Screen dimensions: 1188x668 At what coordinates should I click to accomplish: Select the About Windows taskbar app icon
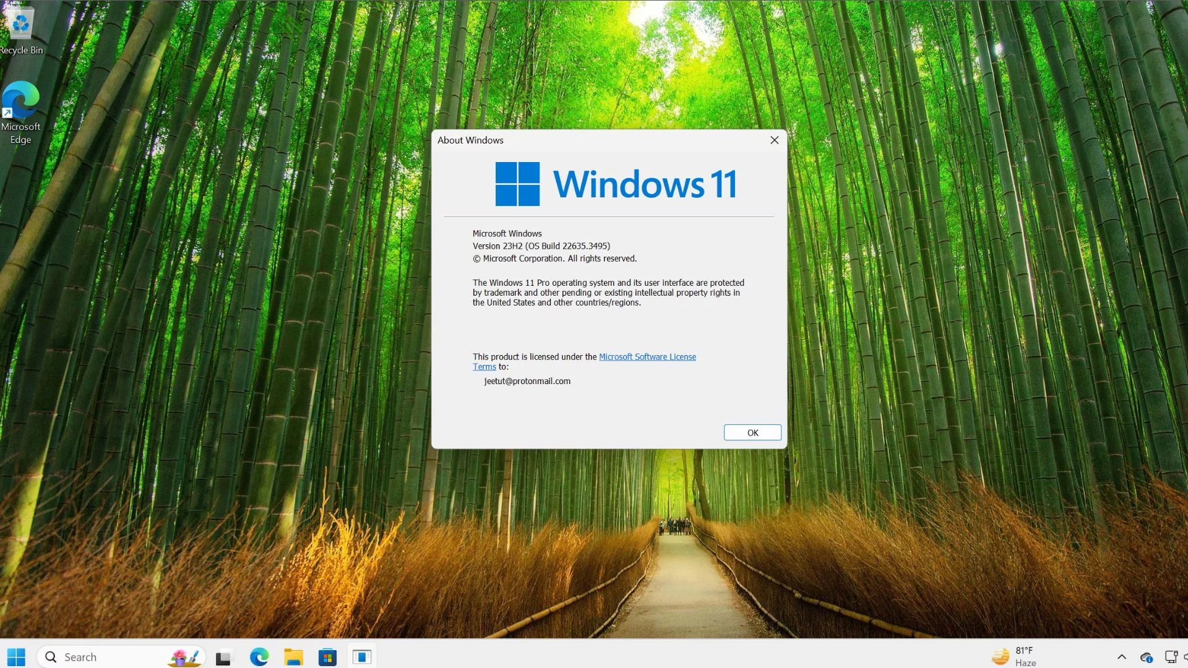(x=362, y=657)
